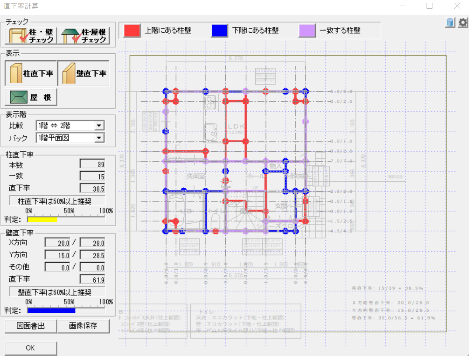
Task: Open the database cylinder icon
Action: pos(450,23)
